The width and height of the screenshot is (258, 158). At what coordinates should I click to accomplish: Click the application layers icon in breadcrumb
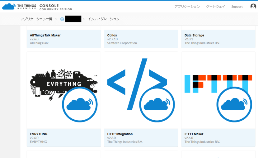tap(62, 19)
